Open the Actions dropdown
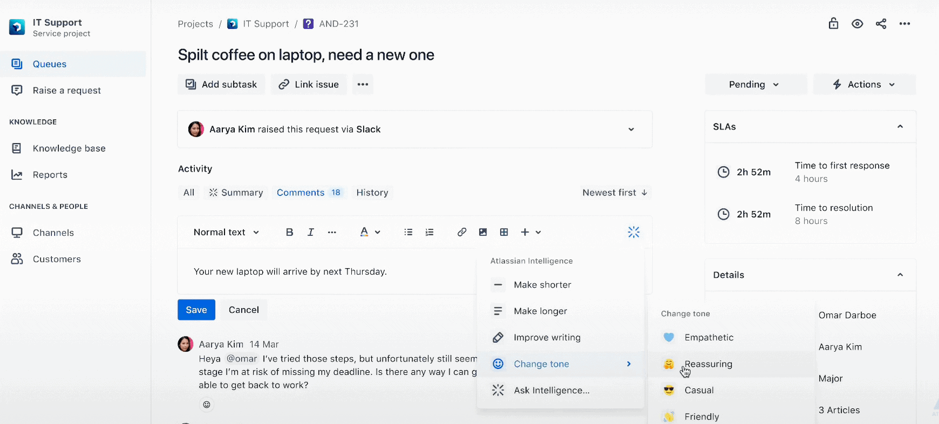939x424 pixels. (x=865, y=84)
